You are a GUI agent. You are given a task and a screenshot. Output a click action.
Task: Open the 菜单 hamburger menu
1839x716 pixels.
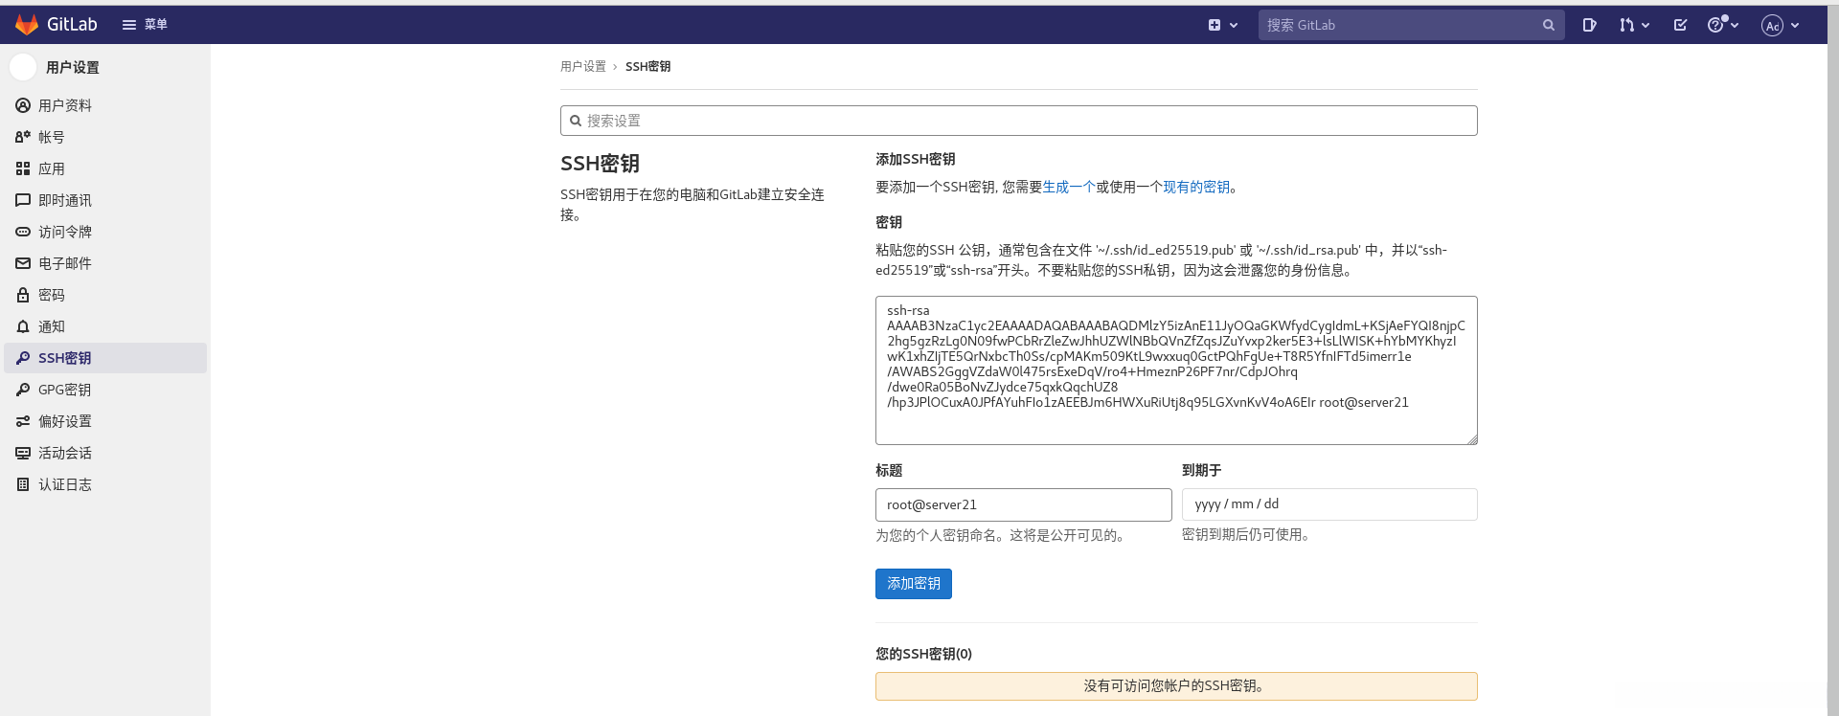[145, 25]
